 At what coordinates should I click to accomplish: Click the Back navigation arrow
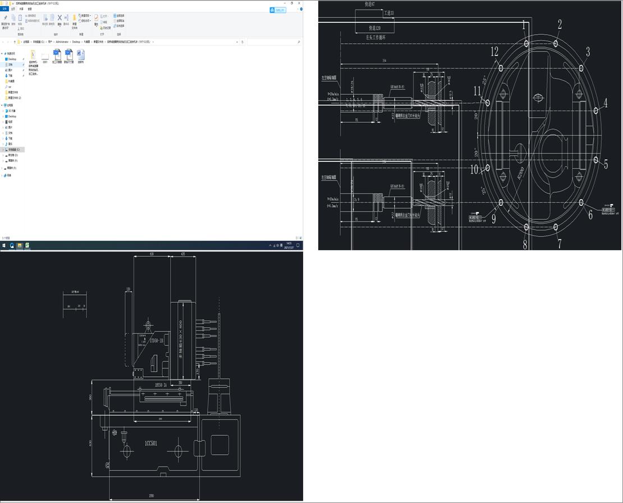(x=3, y=41)
